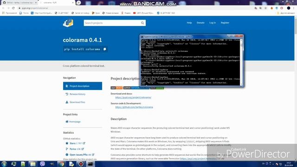Screen dimensions: 297x167
Task: Click the magnifier search icon in PyPI search box
Action: tap(142, 23)
